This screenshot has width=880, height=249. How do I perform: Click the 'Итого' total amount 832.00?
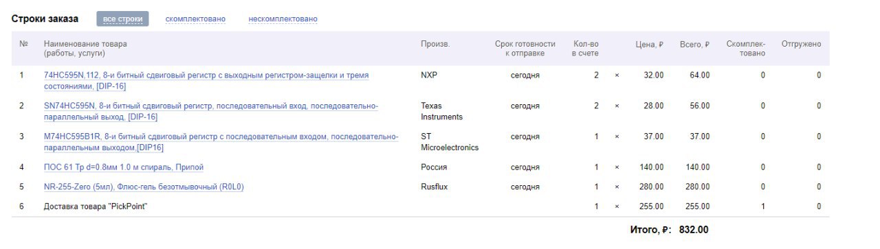pos(694,230)
